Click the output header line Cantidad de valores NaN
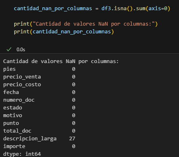Image resolution: width=179 pixels, height=157 pixels. click(x=61, y=61)
